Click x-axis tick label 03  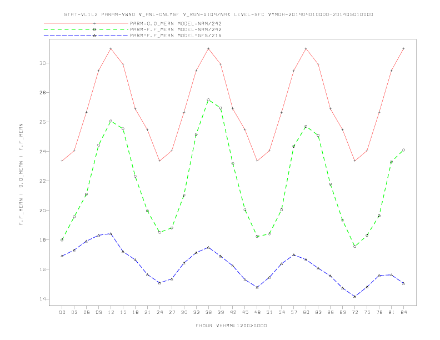(74, 312)
